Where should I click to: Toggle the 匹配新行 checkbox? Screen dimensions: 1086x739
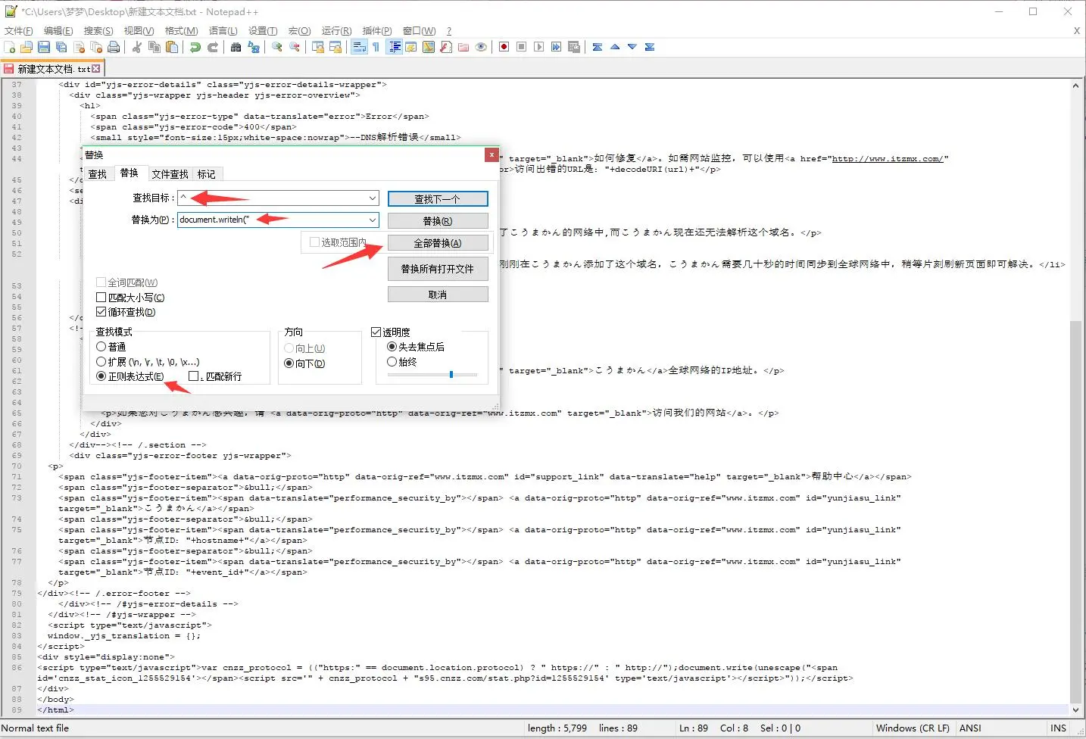[x=193, y=376]
